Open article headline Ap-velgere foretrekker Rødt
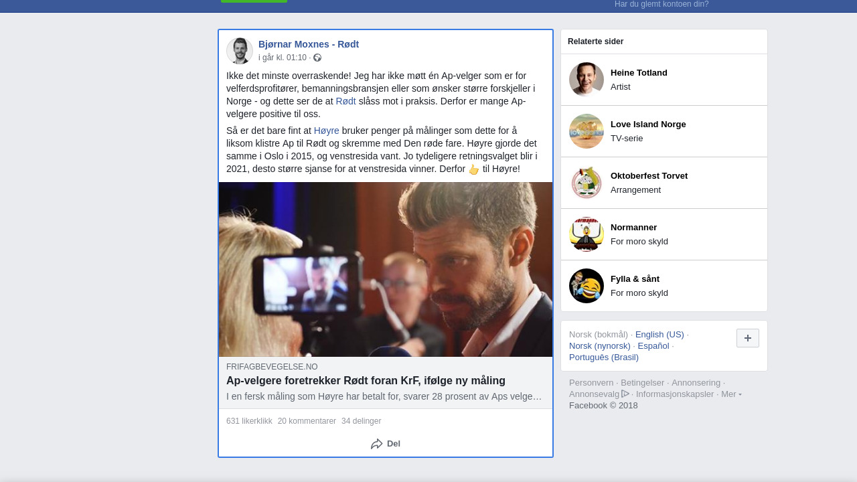The width and height of the screenshot is (857, 482). click(366, 381)
